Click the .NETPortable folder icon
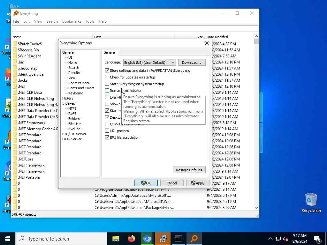Image resolution: width=327 pixels, height=245 pixels. pos(15,177)
